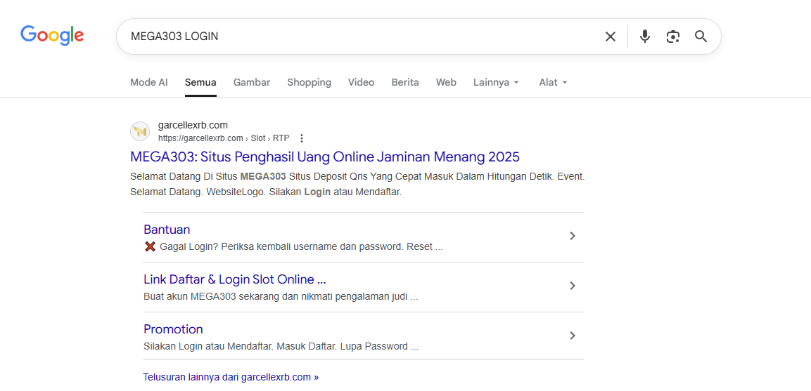Click garcellexrb.com site favicon

(140, 132)
